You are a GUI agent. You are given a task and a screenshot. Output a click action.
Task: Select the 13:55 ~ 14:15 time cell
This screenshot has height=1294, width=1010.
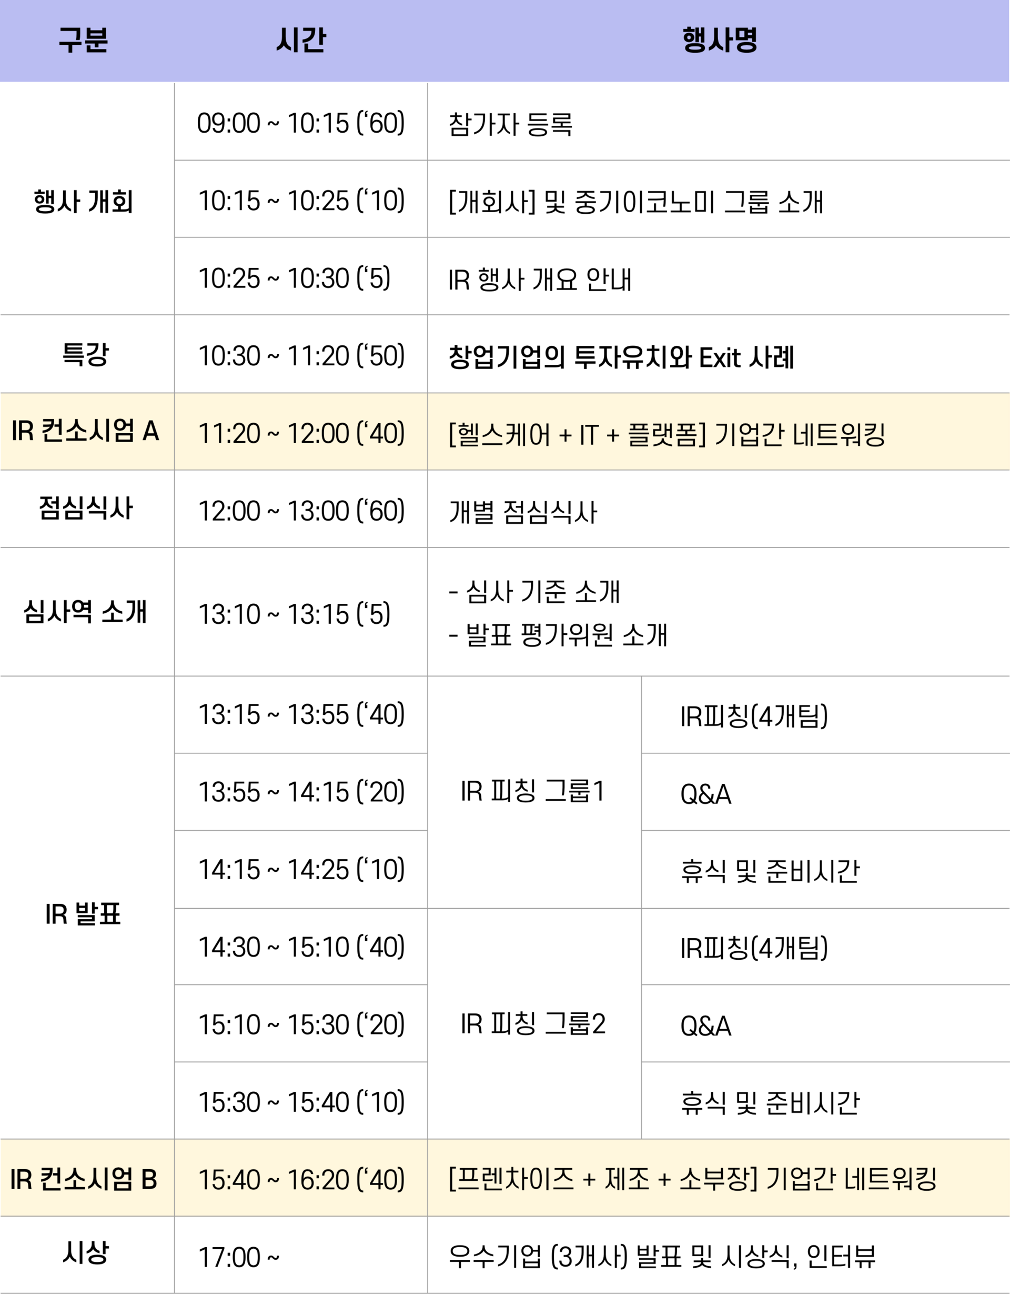[301, 792]
